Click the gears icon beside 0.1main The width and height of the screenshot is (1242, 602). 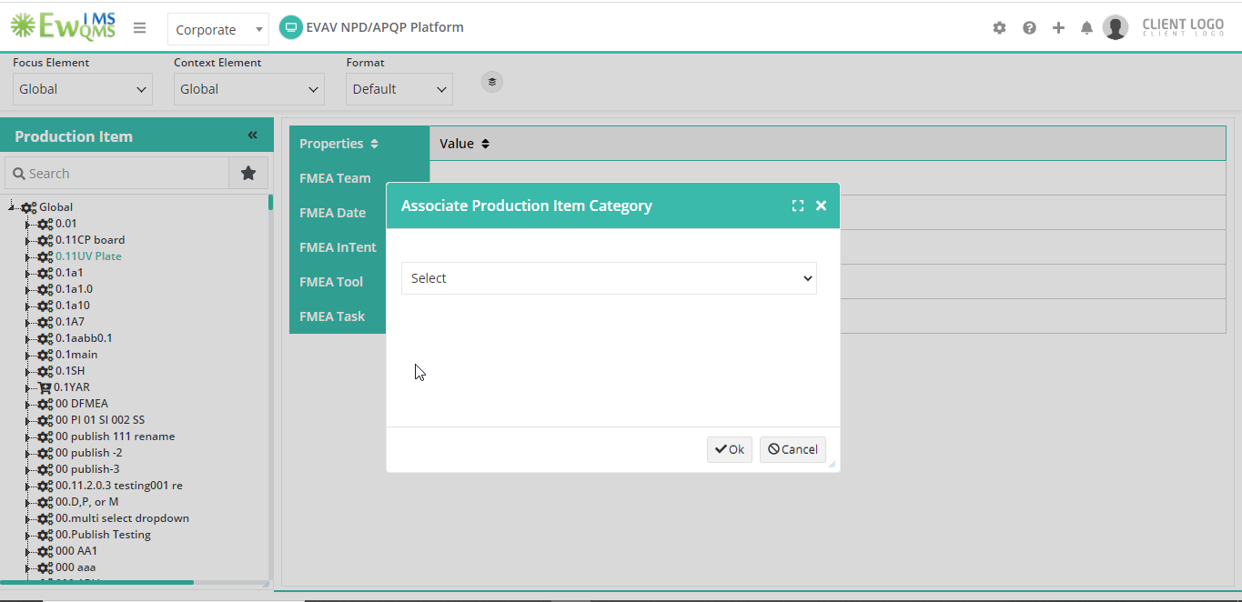pos(45,355)
